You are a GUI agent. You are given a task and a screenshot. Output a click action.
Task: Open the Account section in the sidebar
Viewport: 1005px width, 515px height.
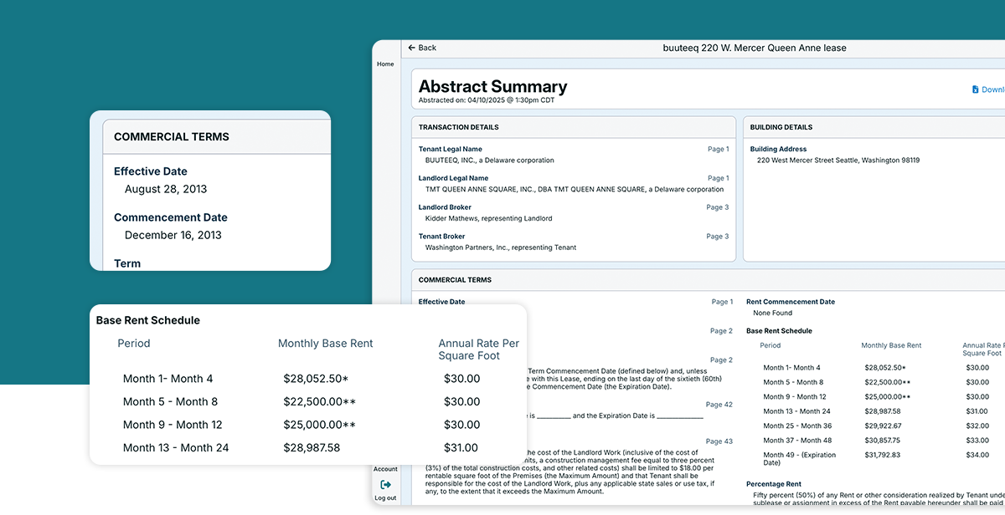click(385, 469)
